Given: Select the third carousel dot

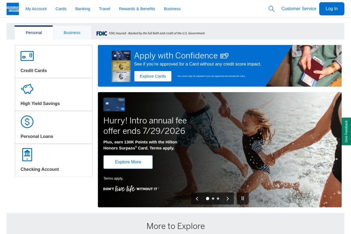Looking at the screenshot, I should [x=218, y=199].
